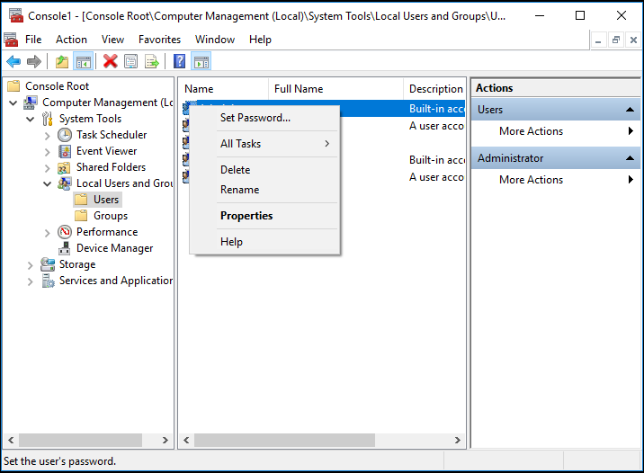Select Properties in the context menu
The image size is (644, 473).
click(246, 216)
